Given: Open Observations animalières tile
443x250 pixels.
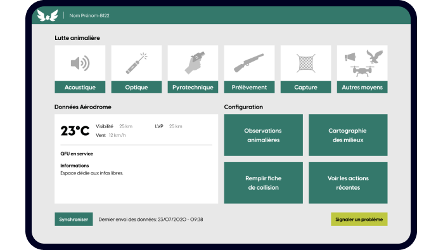Looking at the screenshot, I should 263,135.
